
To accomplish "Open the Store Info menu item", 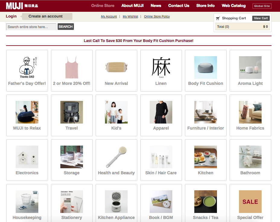I will (x=205, y=5).
